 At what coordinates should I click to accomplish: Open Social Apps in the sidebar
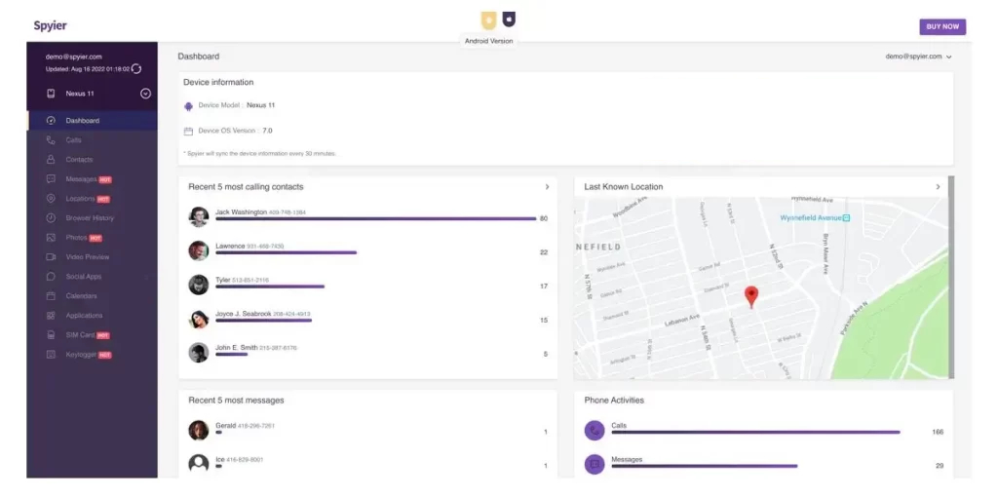[x=84, y=277]
